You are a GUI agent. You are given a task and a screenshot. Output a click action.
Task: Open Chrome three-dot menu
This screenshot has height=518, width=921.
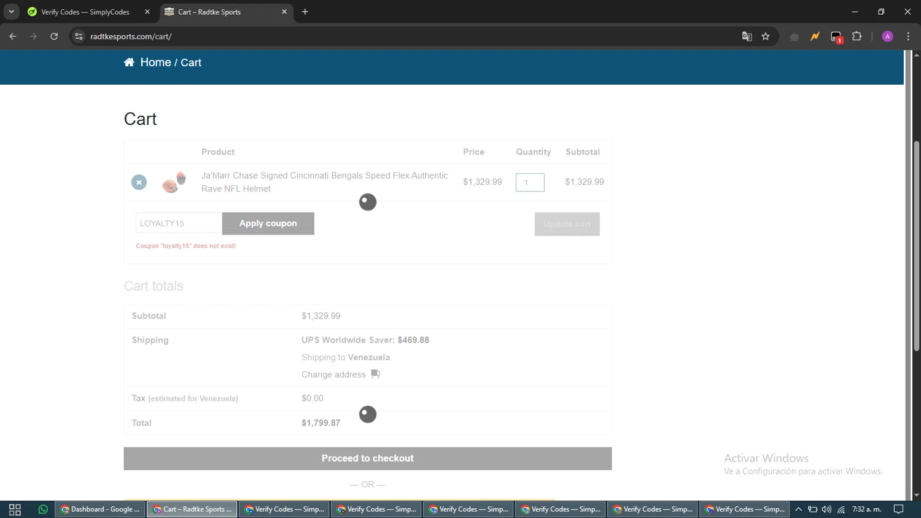click(909, 36)
